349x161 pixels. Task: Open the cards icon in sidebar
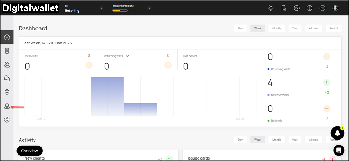(7, 51)
